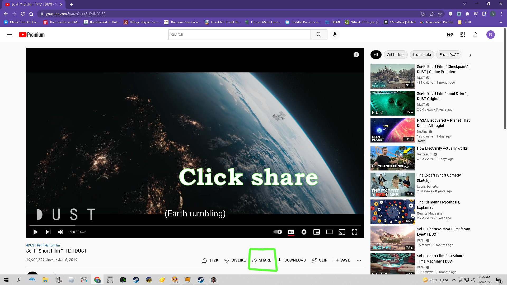Screen dimensions: 507x285
Task: Open a new browser tab
Action: (x=71, y=4)
